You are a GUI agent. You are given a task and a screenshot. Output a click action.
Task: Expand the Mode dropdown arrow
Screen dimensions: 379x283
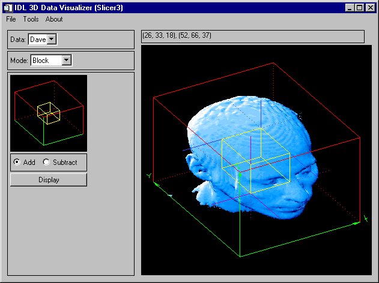[67, 60]
